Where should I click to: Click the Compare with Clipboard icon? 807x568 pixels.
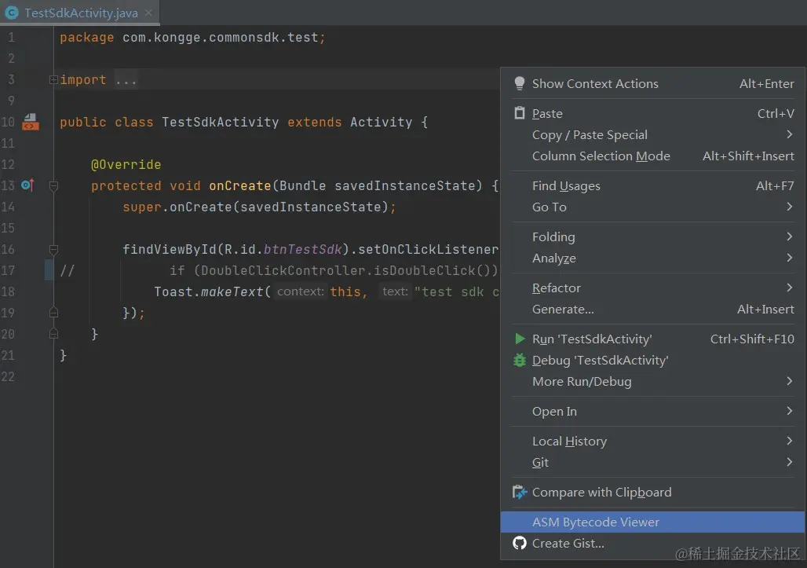click(520, 493)
